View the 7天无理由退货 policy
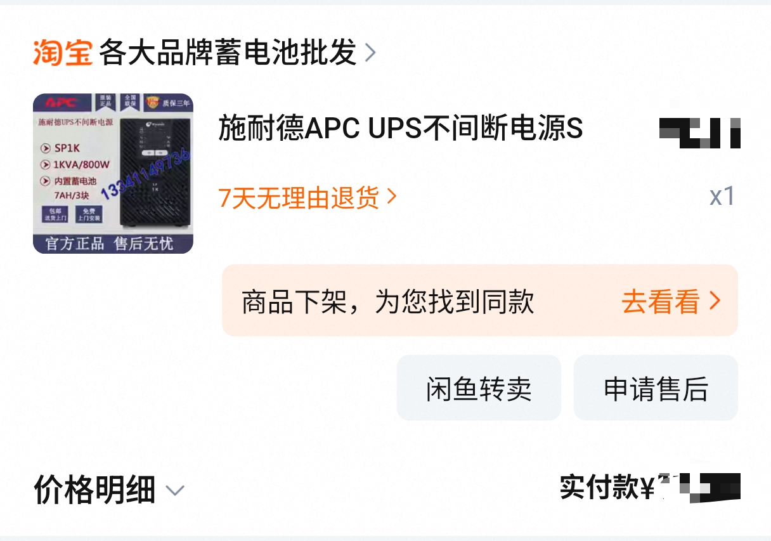771x541 pixels. coord(299,198)
